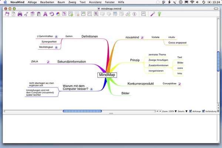Open the text font tool (A icon)

tap(45, 14)
